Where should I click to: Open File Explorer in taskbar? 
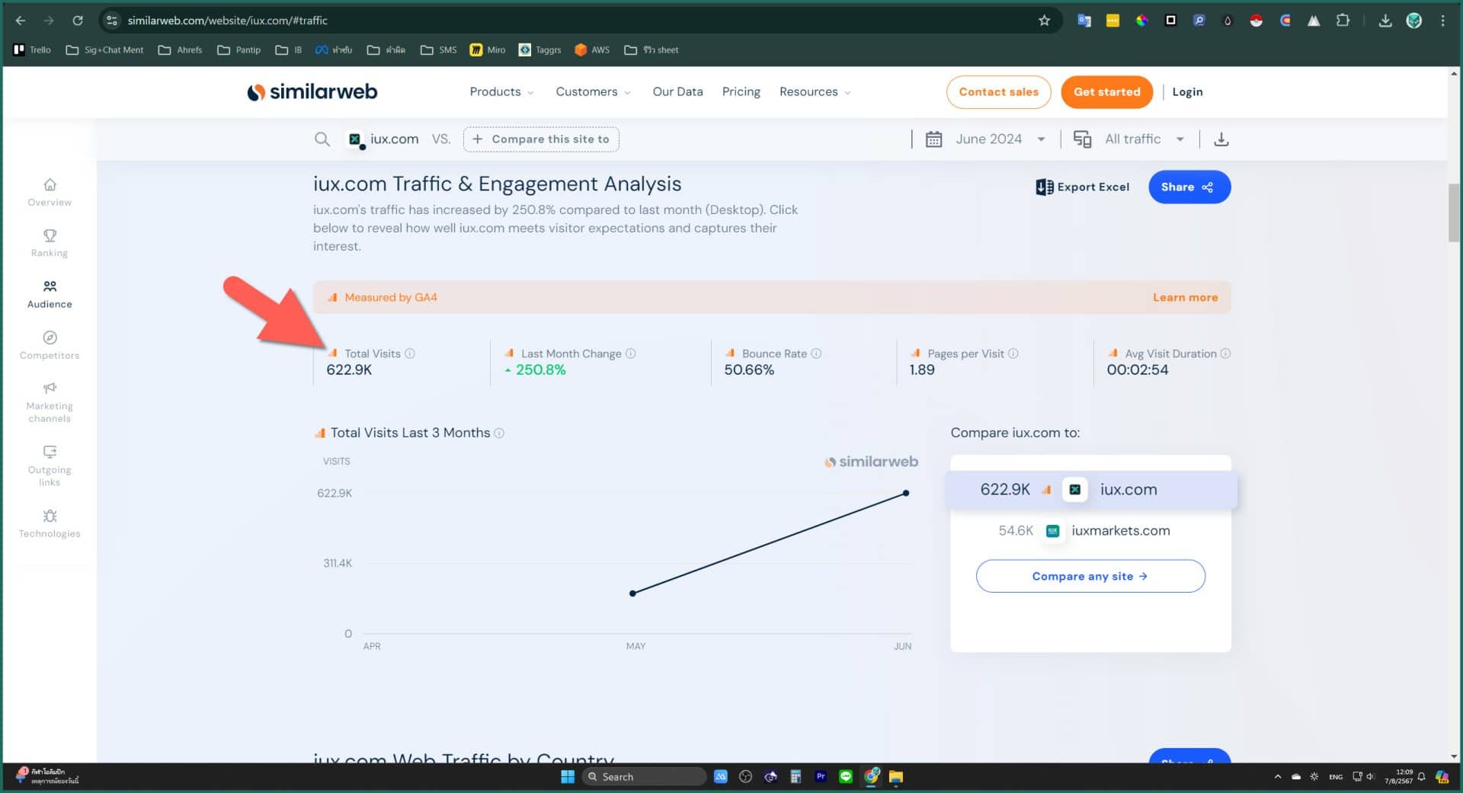click(896, 776)
